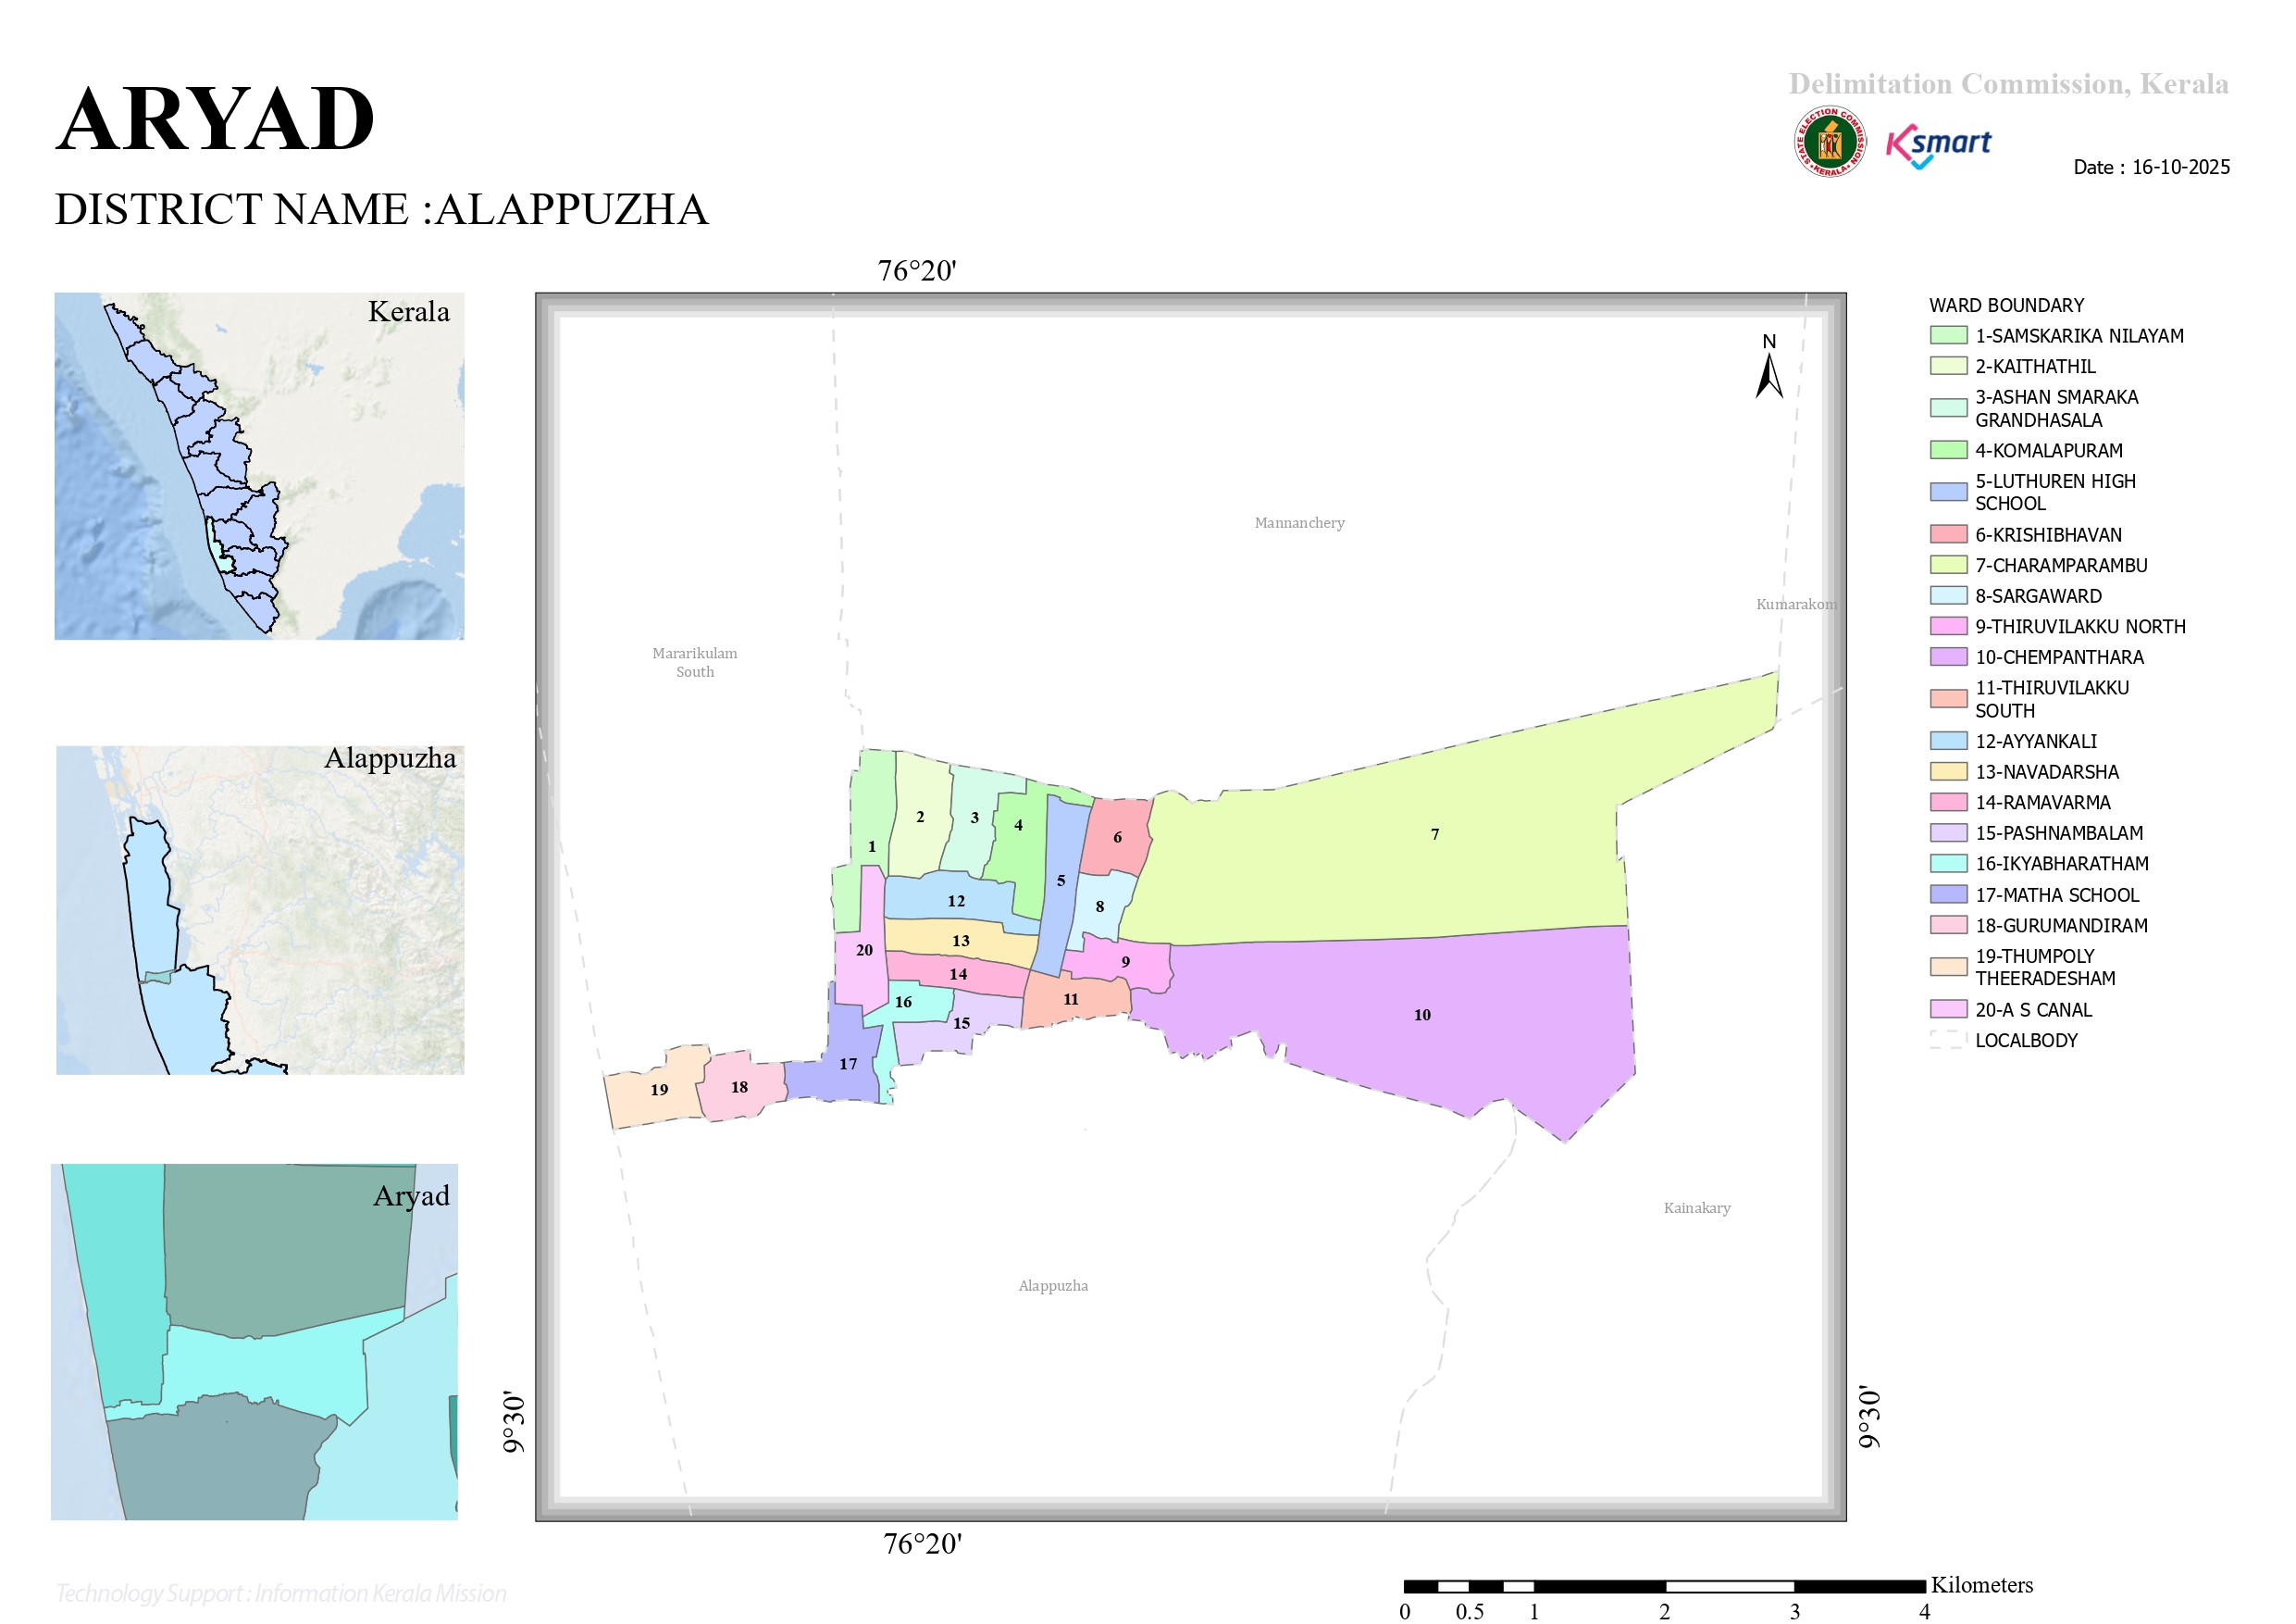Viewport: 2296px width, 1624px height.
Task: Click legend swatch for 5-LUTHUREN HIGH SCHOOL
Action: 1948,493
